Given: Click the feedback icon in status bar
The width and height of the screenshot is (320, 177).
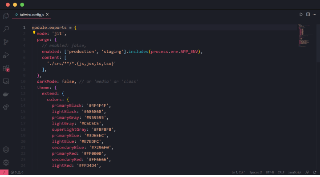Looking at the screenshot, I should pos(307,172).
